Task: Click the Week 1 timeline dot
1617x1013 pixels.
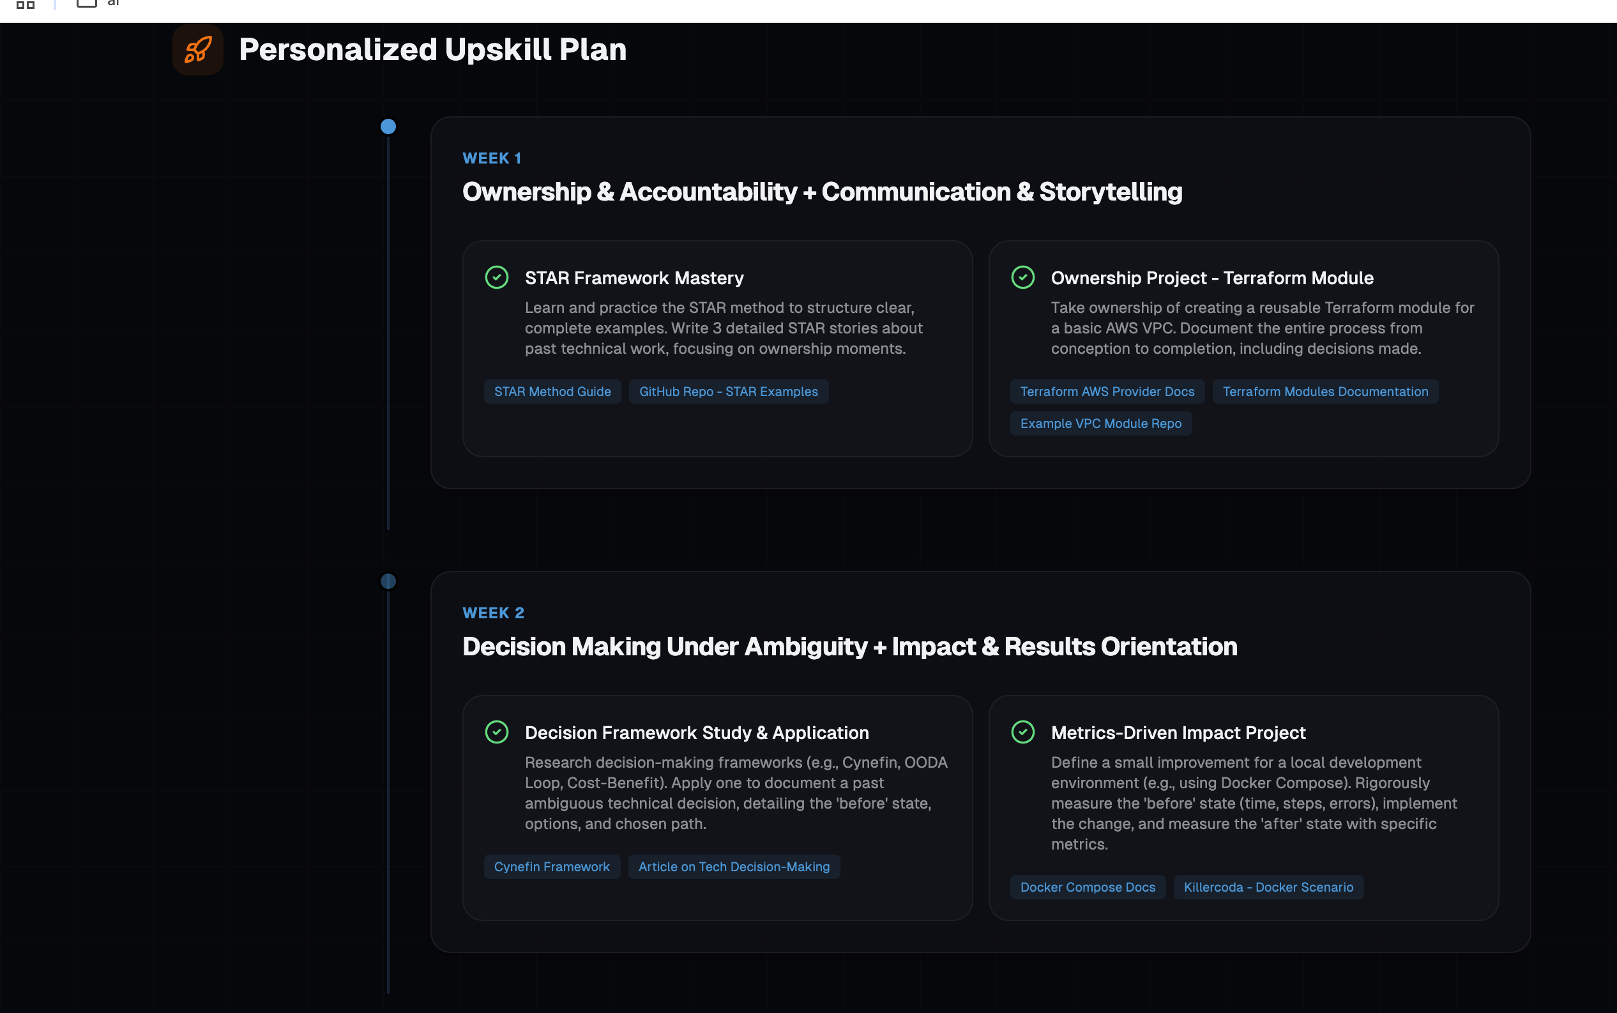Action: pyautogui.click(x=388, y=126)
